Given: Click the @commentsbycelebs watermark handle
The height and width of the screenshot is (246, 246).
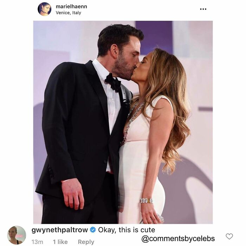Looking at the screenshot, I should pos(178,239).
